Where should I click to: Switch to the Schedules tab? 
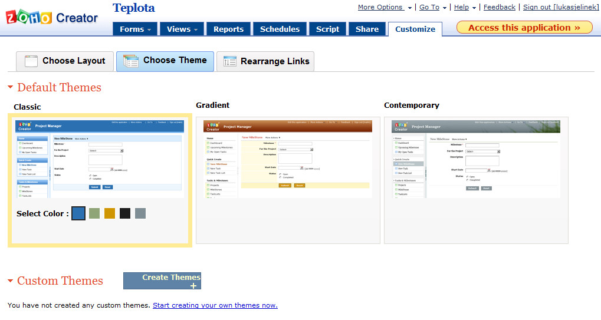pyautogui.click(x=280, y=29)
